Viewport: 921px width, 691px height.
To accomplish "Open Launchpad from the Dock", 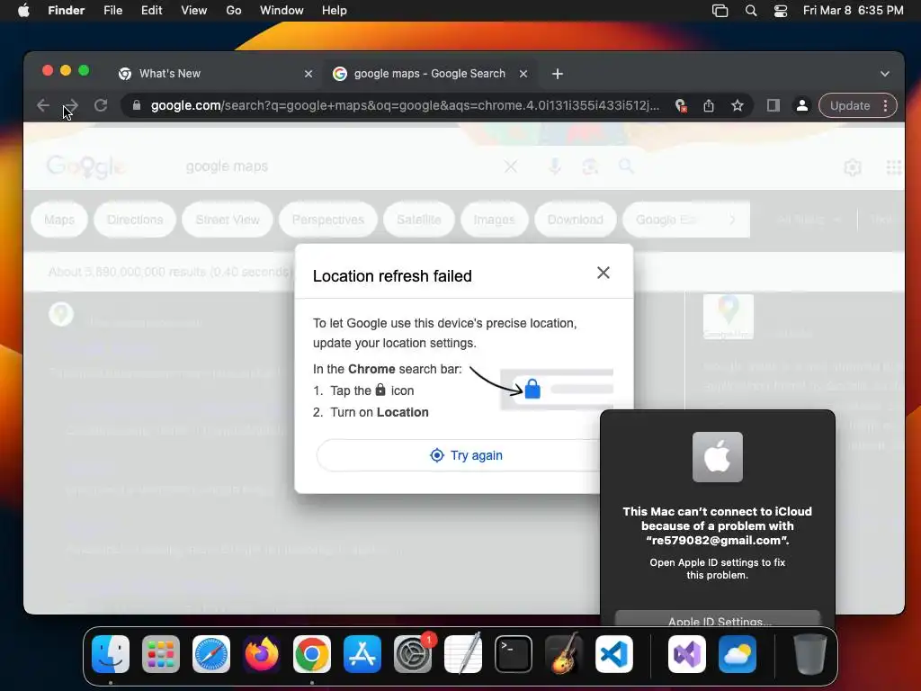I will pos(161,654).
